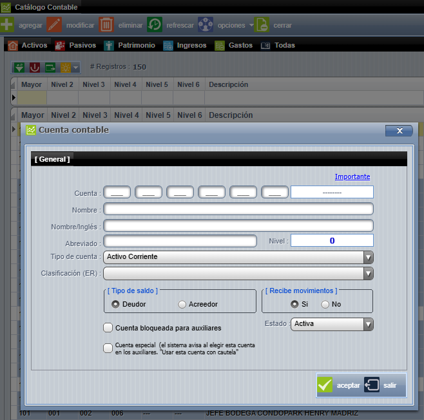This screenshot has height=420, width=424.
Task: Select the Acreedor balance type
Action: coord(182,304)
